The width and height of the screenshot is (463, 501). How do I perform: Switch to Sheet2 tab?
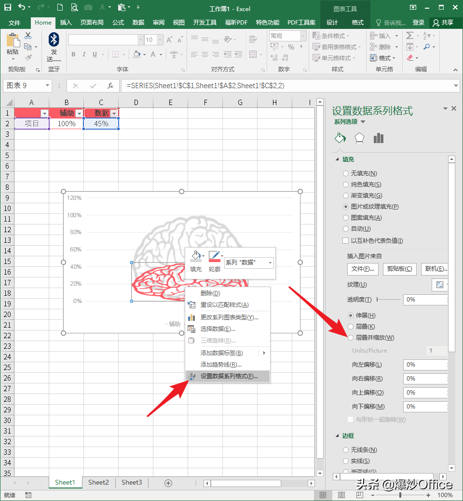coord(98,482)
